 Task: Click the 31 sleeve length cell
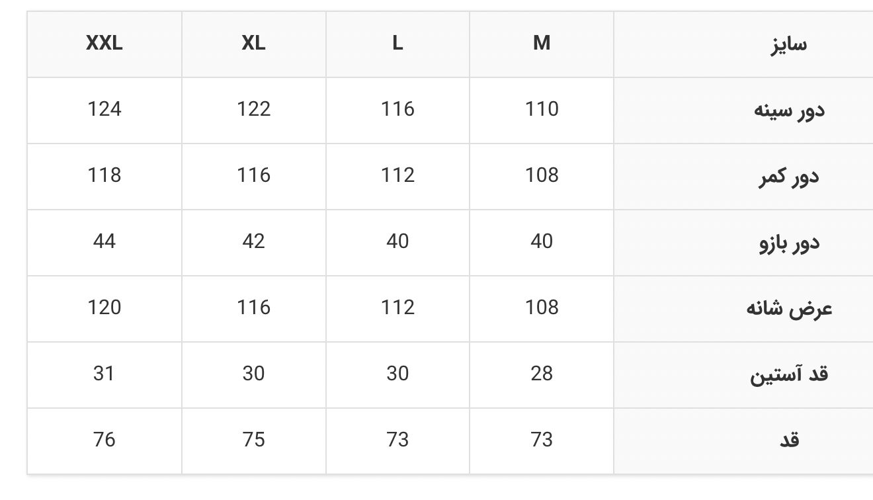pyautogui.click(x=104, y=374)
